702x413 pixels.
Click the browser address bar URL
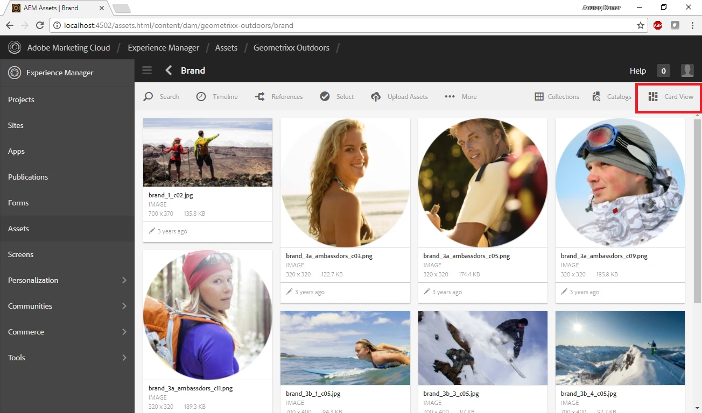click(x=179, y=25)
